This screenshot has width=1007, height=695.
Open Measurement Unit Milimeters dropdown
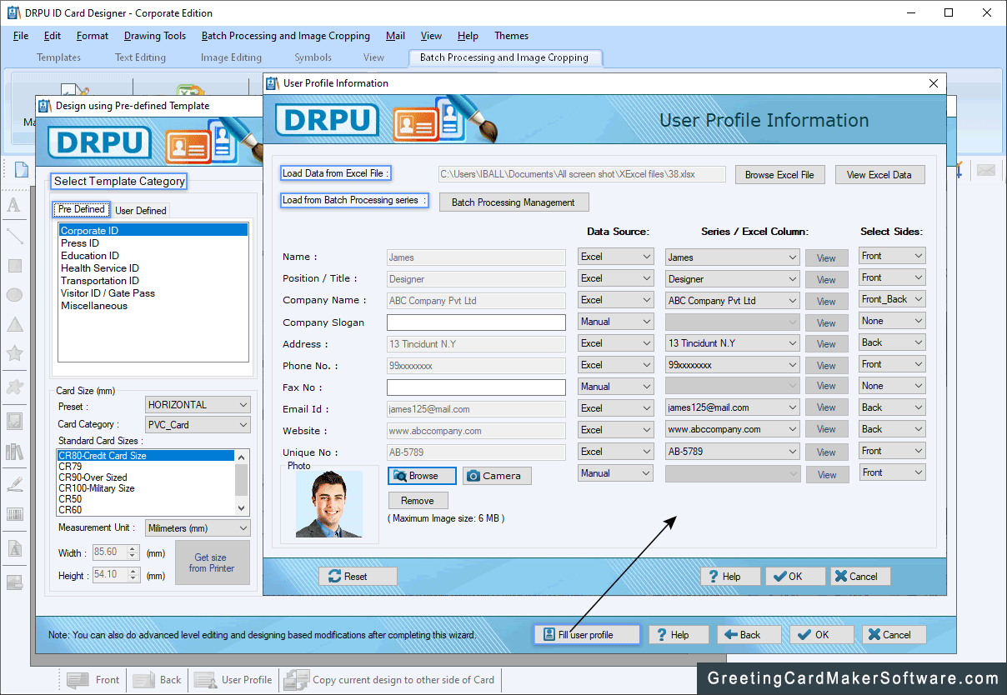(198, 528)
